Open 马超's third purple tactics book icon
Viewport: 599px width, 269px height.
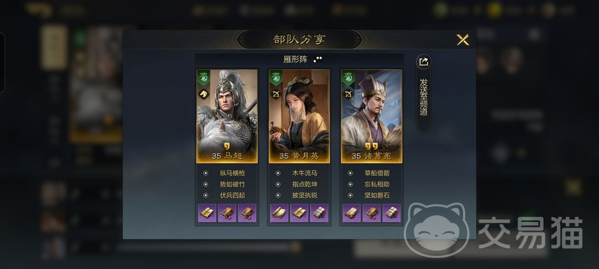(247, 213)
